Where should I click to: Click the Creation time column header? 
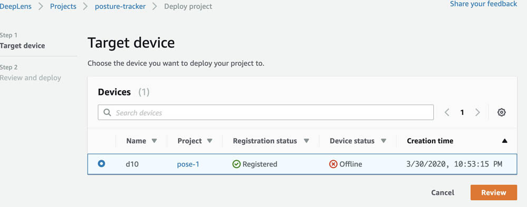coord(430,141)
